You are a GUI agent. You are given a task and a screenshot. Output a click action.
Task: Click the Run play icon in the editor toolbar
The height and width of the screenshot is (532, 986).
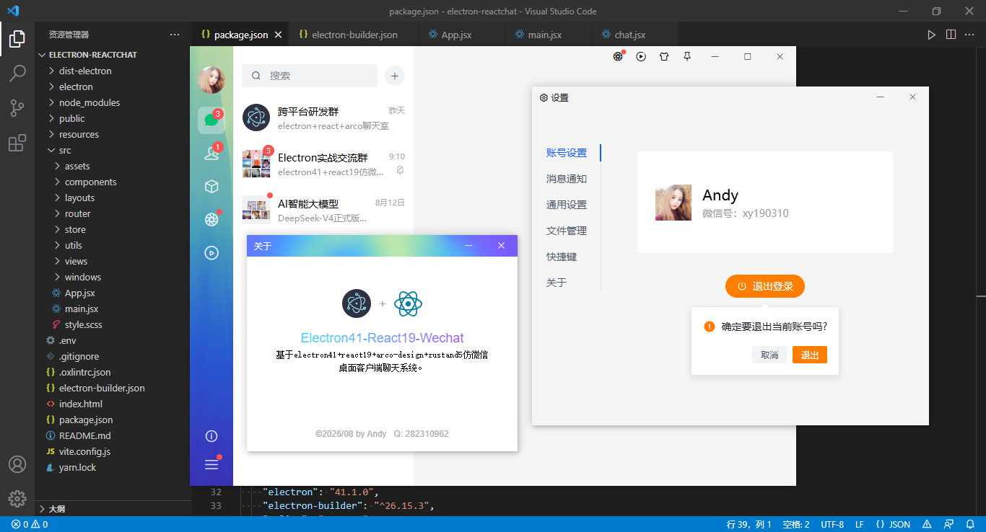931,35
